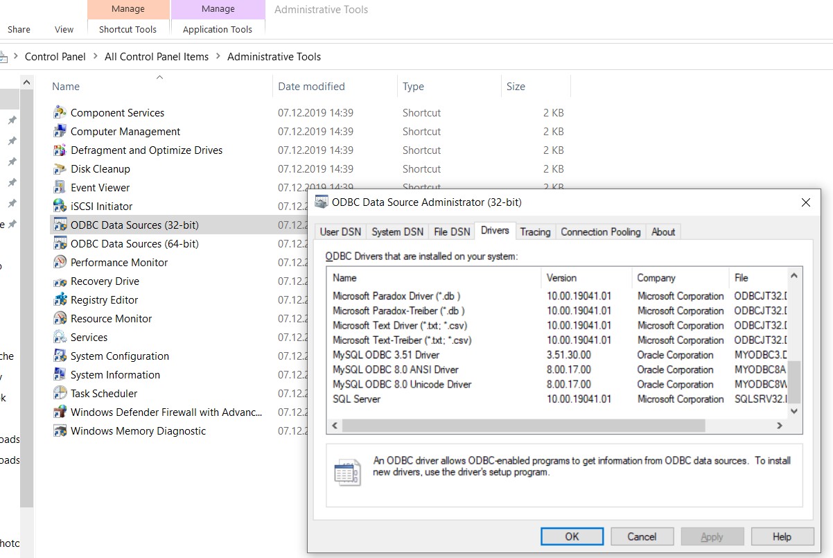Click the Help button
The width and height of the screenshot is (833, 558).
[782, 537]
